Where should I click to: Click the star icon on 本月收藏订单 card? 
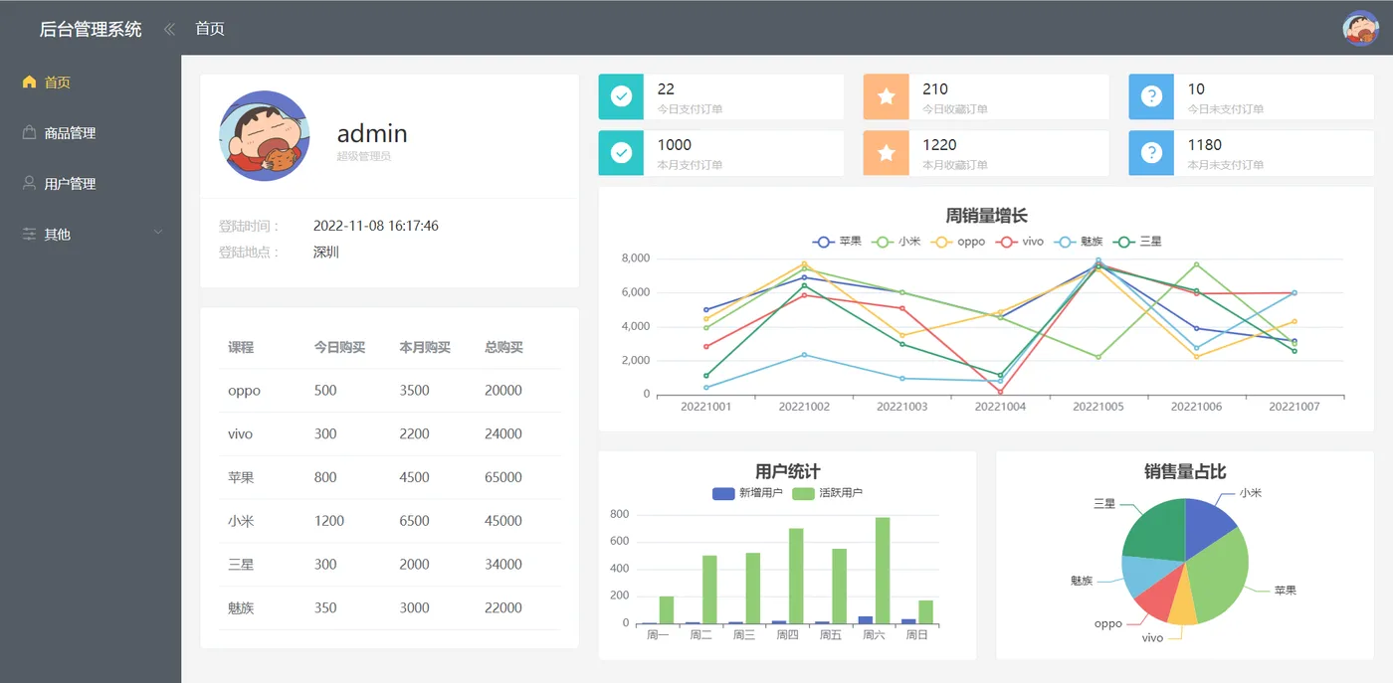click(x=886, y=153)
